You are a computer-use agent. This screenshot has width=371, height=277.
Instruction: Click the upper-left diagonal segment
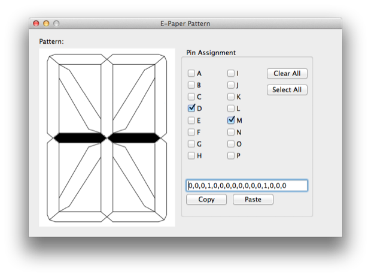[80, 100]
